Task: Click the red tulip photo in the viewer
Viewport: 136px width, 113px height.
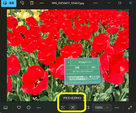Action: pyautogui.click(x=68, y=55)
